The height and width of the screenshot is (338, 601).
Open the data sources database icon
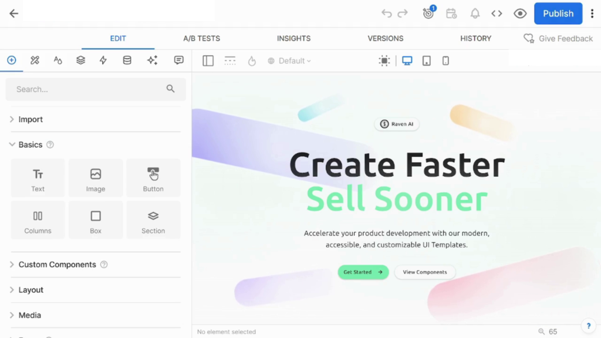[127, 60]
